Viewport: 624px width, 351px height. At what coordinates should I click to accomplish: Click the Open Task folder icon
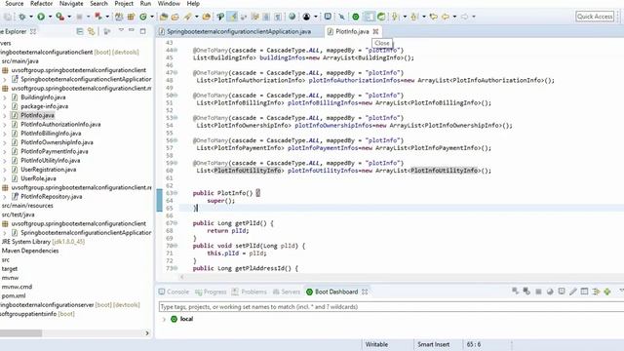tap(175, 17)
